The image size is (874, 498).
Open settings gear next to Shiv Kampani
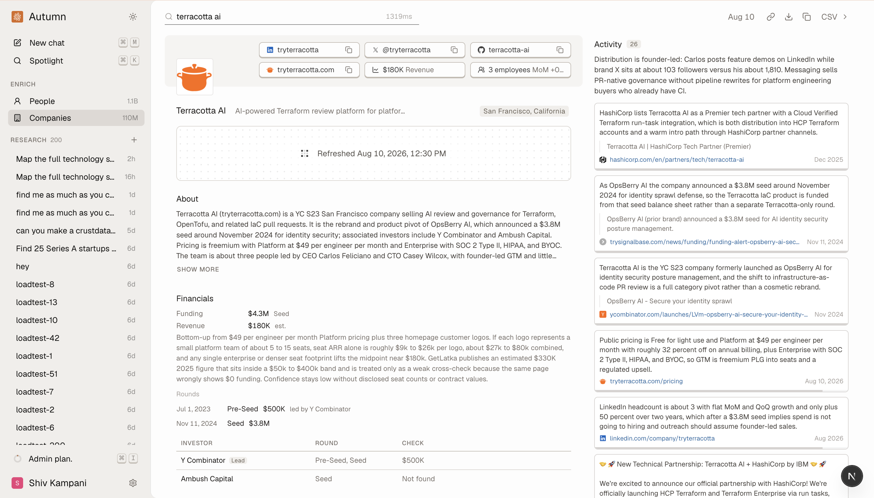pos(133,483)
